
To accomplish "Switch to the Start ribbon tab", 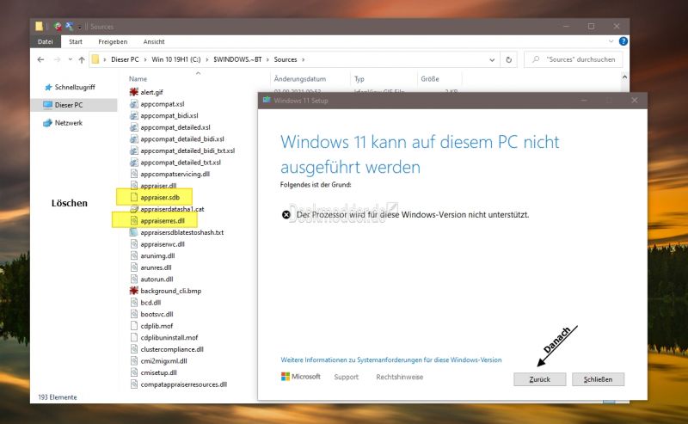I will tap(76, 41).
